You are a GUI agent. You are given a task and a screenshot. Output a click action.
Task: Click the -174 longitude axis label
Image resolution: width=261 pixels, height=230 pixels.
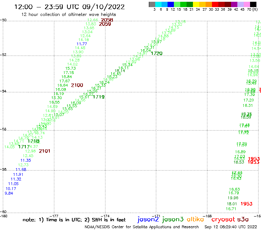pos(105,216)
